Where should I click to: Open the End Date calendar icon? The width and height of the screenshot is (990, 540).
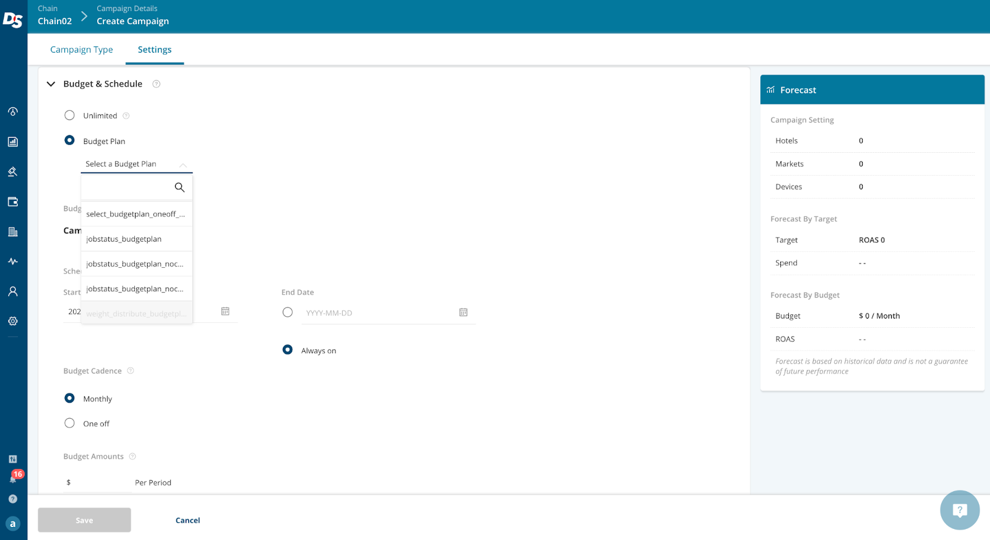[463, 312]
